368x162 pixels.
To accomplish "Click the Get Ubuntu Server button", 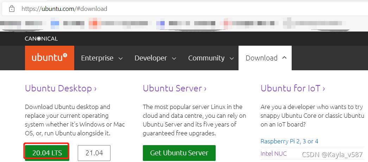I will point(179,153).
